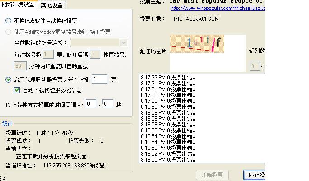Select the 使用Ads或Modem重复拨号 radio option
This screenshot has height=181, width=309.
click(9, 32)
